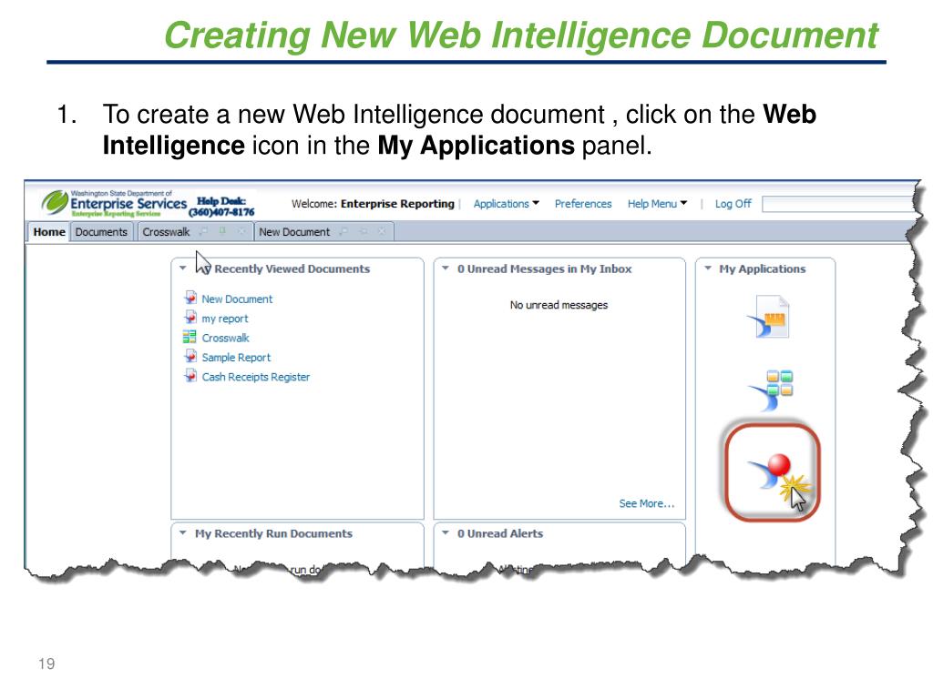Collapse the Unread Messages in My Inbox panel
Viewport: 933px width, 699px height.
pos(445,268)
